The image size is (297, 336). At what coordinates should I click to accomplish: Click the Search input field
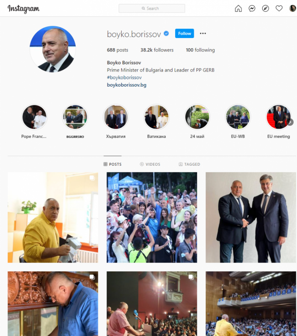152,8
